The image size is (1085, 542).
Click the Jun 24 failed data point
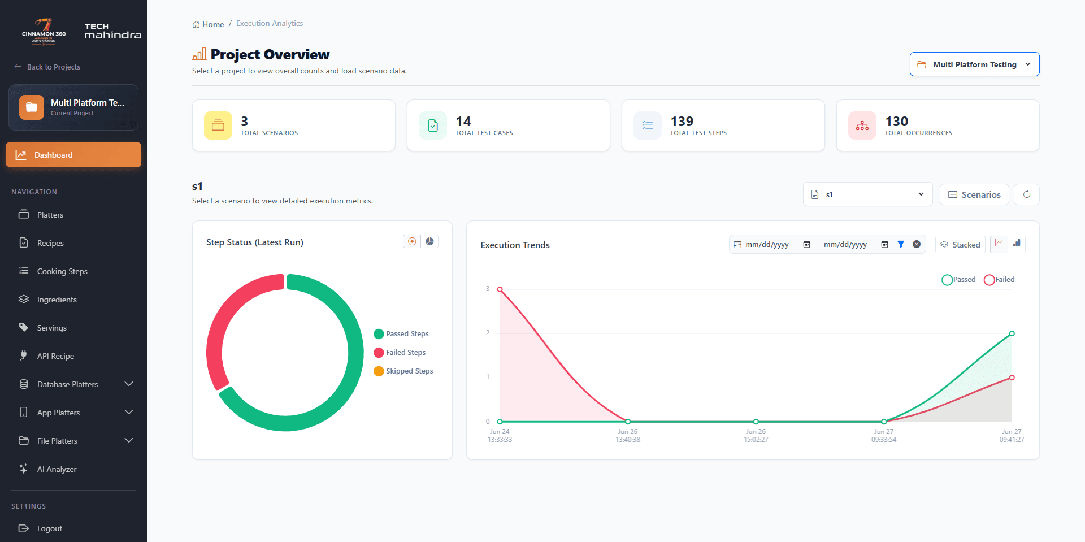[500, 289]
